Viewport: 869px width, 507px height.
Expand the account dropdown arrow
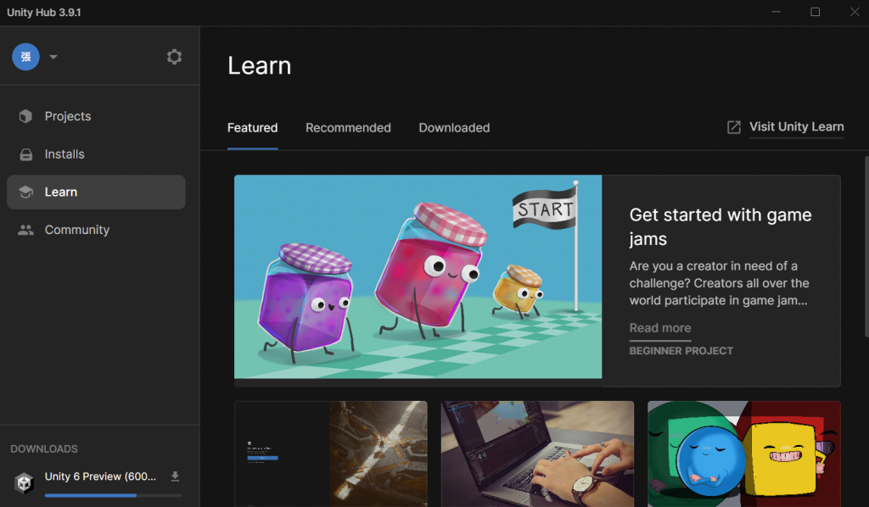pos(53,57)
